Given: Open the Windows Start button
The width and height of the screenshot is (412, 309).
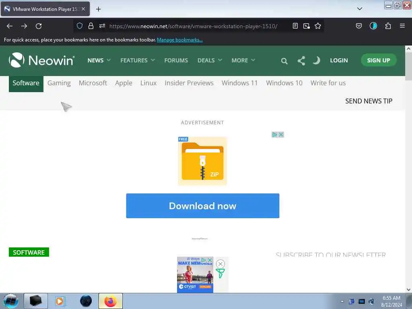Looking at the screenshot, I should pos(11,301).
